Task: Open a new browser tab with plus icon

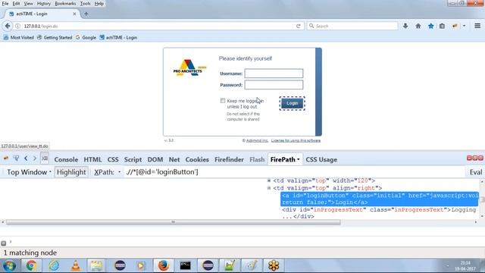Action: click(x=86, y=14)
